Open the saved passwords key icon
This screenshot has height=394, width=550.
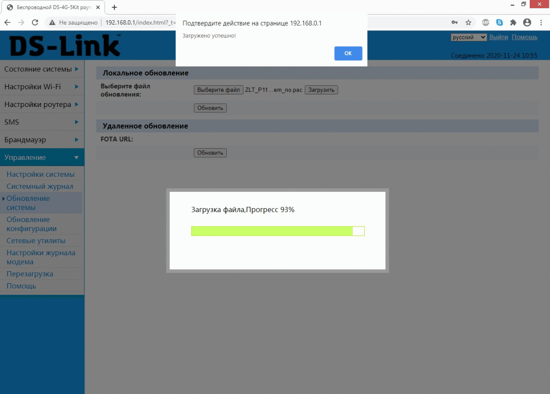(x=454, y=23)
